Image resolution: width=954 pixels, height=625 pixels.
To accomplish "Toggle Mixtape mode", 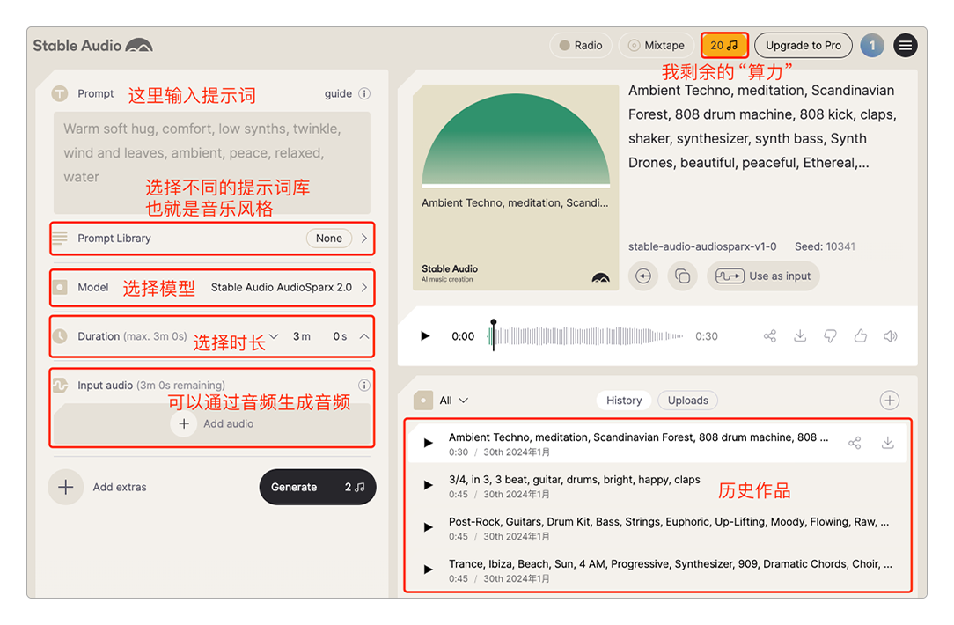I will pyautogui.click(x=656, y=46).
